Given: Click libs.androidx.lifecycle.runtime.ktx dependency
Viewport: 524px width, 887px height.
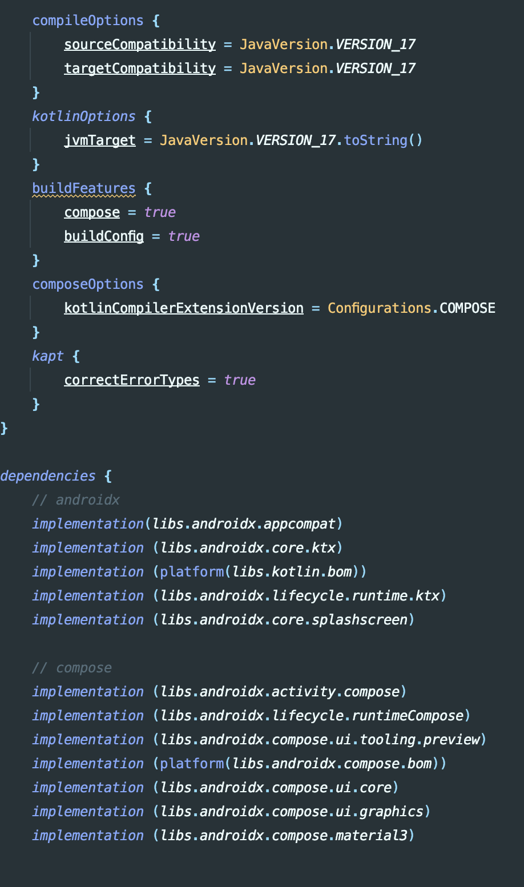Looking at the screenshot, I should click(x=300, y=596).
